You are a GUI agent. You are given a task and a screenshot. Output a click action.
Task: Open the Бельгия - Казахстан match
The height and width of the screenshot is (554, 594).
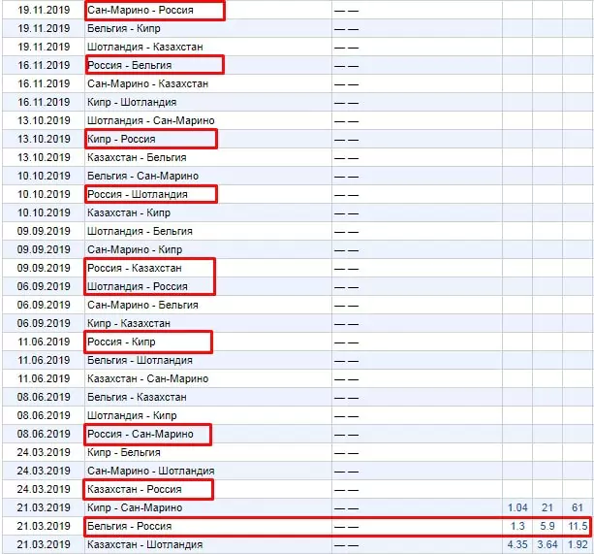[137, 398]
